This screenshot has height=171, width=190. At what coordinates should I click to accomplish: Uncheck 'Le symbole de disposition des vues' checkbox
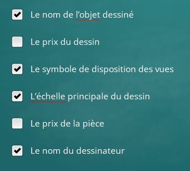pos(17,69)
